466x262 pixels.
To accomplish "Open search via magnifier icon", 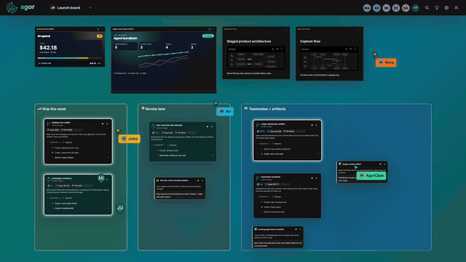I will coord(427,8).
